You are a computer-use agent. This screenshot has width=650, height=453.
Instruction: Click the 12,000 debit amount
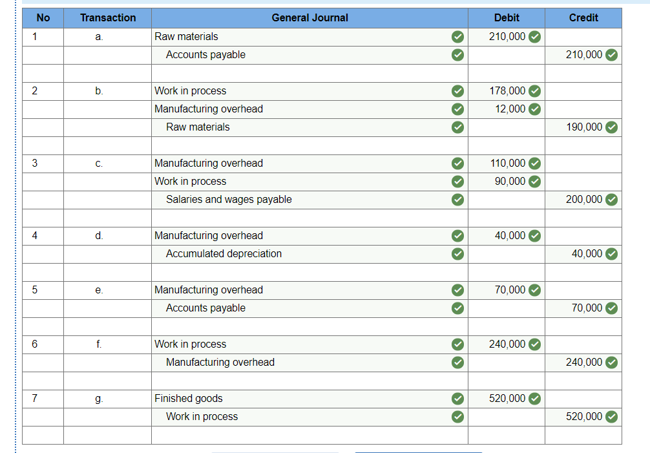510,109
